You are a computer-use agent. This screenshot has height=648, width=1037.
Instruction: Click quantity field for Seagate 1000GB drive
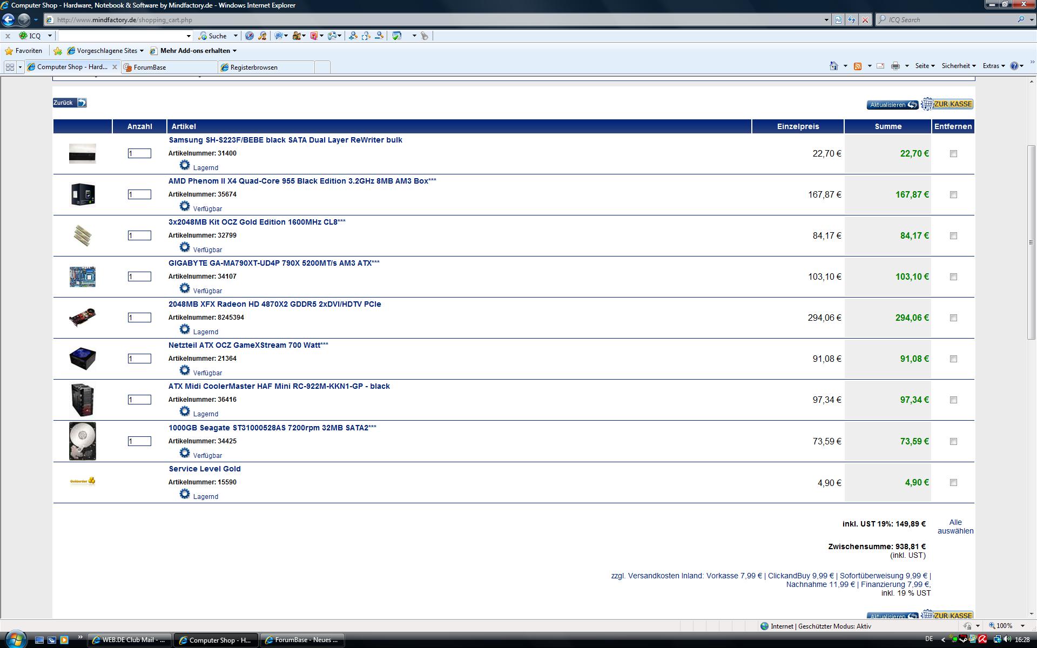[x=139, y=441]
